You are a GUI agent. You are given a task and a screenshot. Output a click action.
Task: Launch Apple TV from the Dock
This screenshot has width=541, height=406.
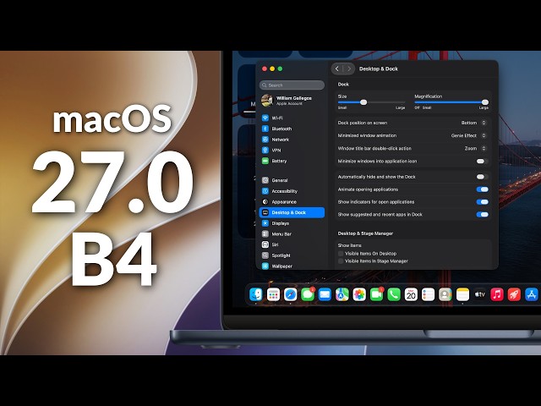pos(479,294)
